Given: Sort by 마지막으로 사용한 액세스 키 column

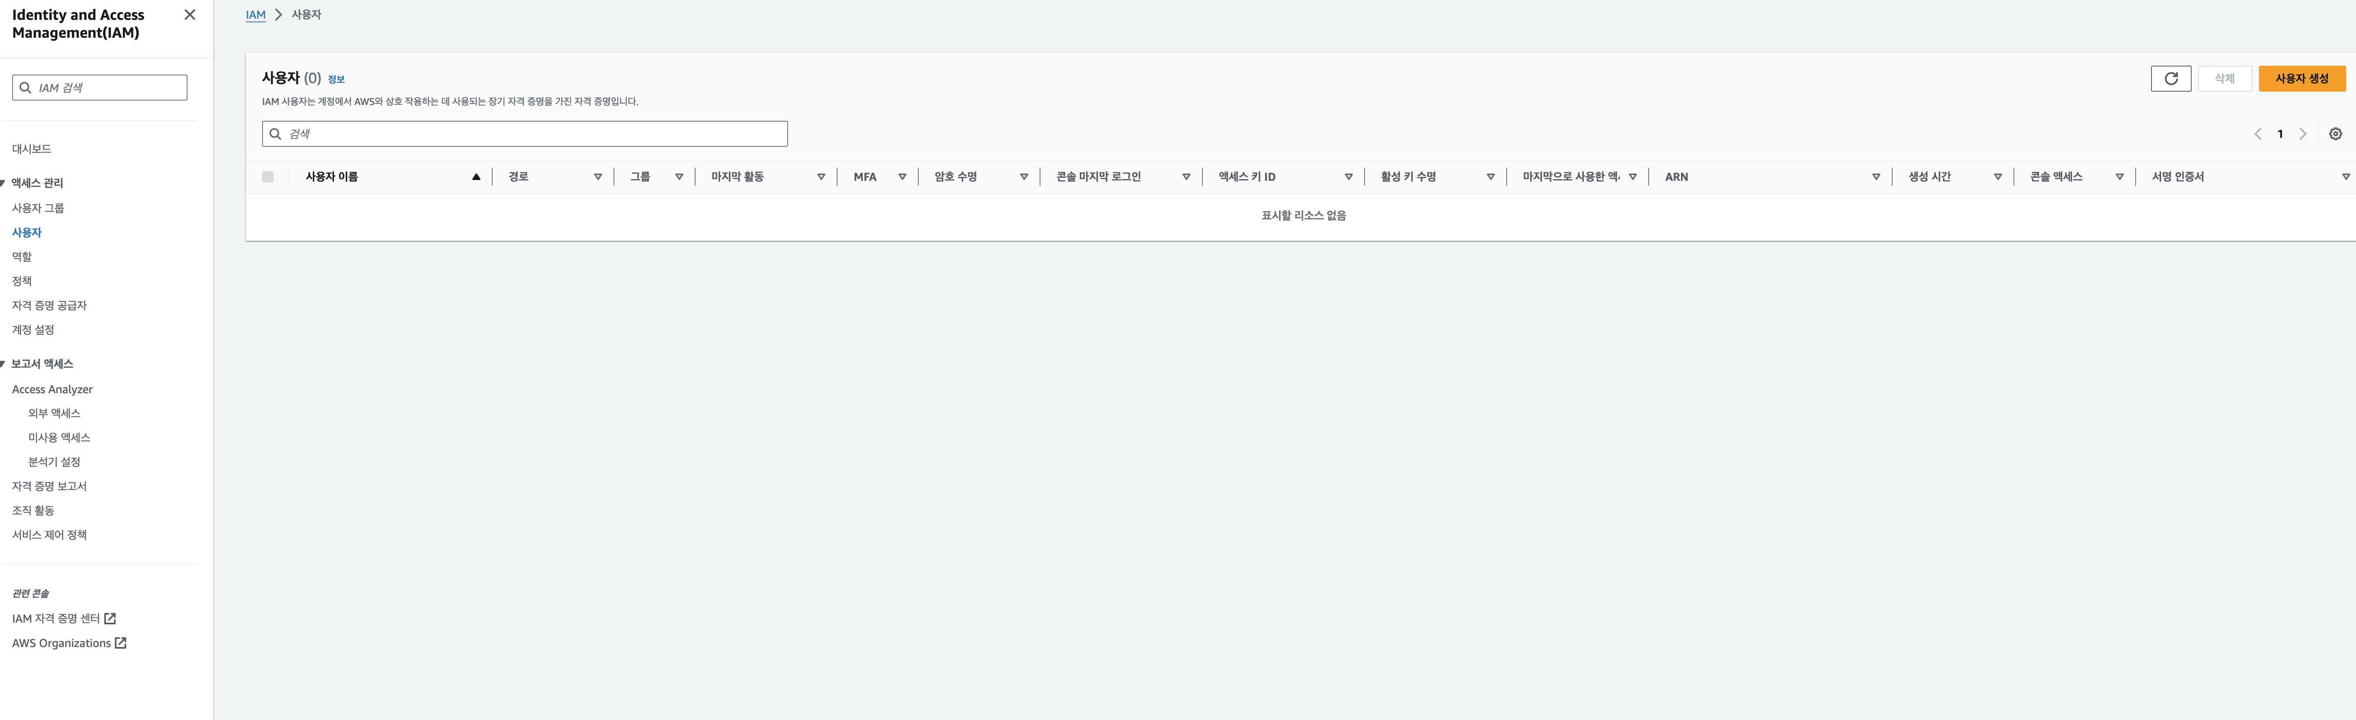Looking at the screenshot, I should click(x=1632, y=177).
